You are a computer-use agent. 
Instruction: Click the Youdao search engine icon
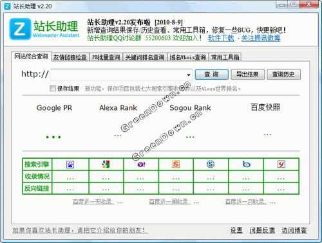point(281,165)
